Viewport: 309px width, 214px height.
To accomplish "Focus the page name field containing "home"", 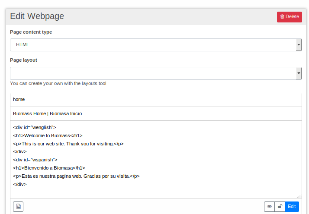I will pyautogui.click(x=156, y=100).
